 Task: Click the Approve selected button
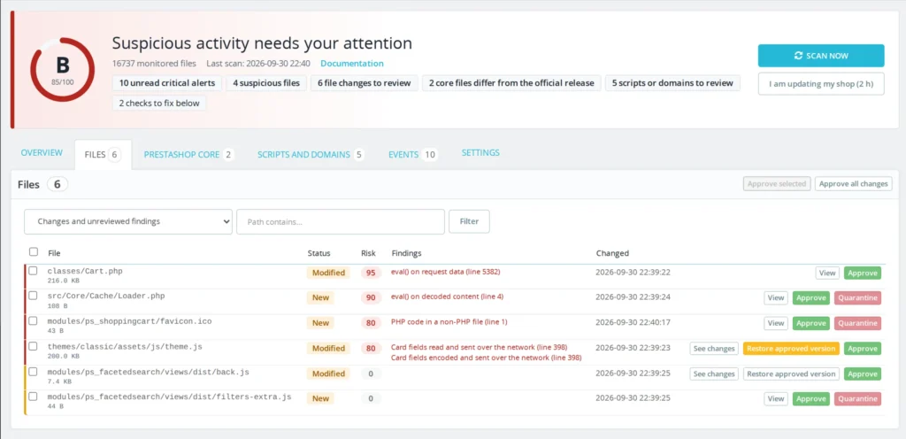point(777,184)
